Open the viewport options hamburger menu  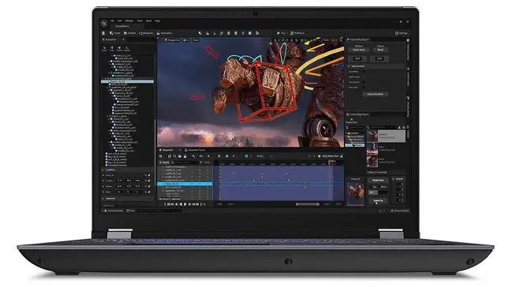pyautogui.click(x=160, y=40)
